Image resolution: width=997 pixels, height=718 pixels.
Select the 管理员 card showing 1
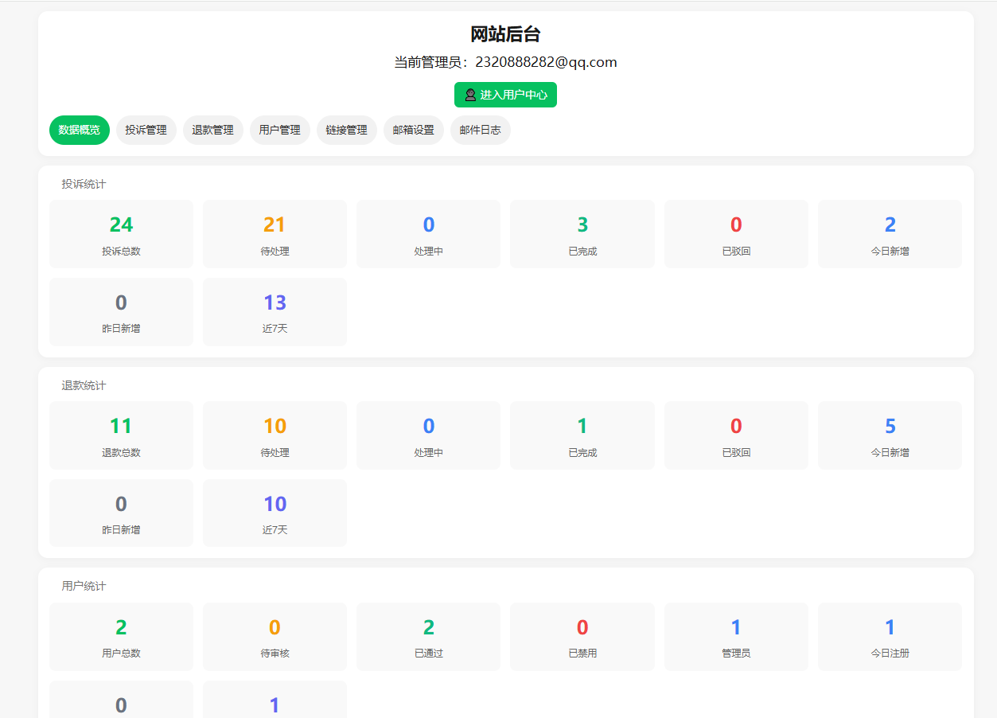point(736,637)
